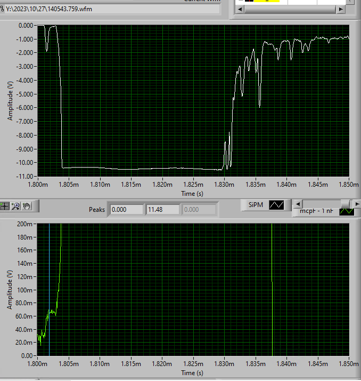This screenshot has width=361, height=381.
Task: Click top graph X-axis end 1.850m
Action: click(x=349, y=185)
